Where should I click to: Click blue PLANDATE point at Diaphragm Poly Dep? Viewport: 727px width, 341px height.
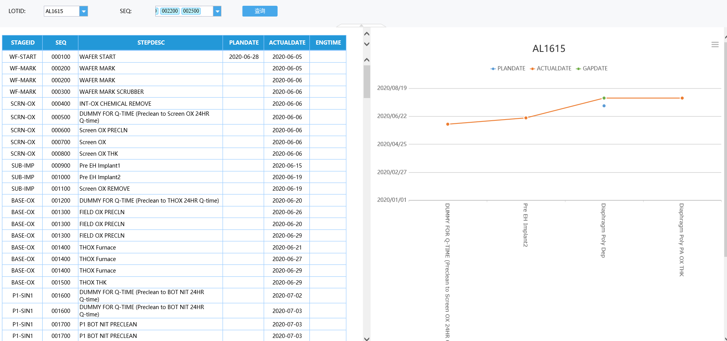tap(604, 106)
